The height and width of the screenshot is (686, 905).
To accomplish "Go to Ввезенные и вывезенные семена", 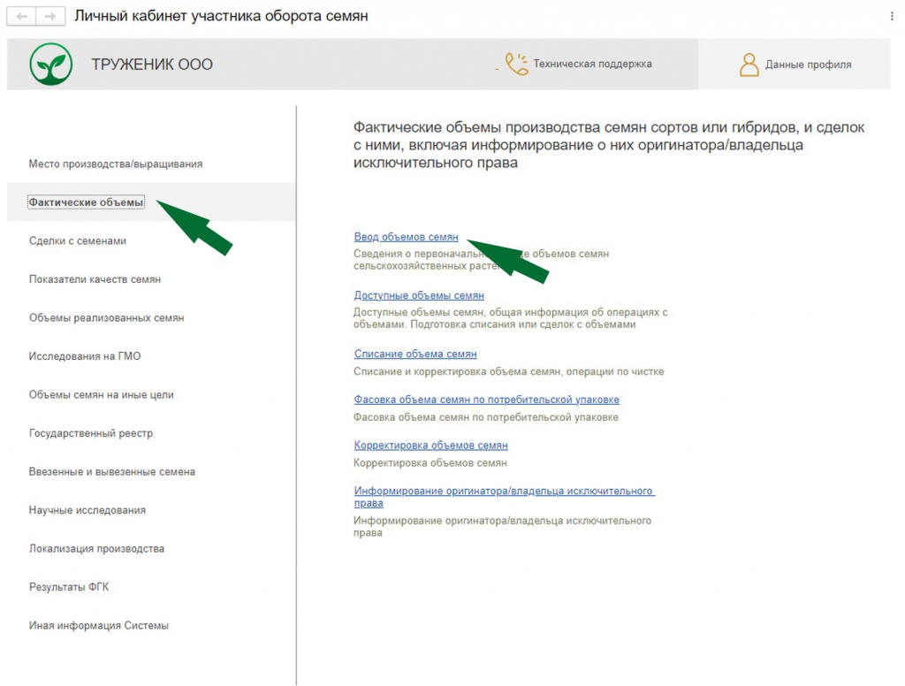I will click(112, 472).
